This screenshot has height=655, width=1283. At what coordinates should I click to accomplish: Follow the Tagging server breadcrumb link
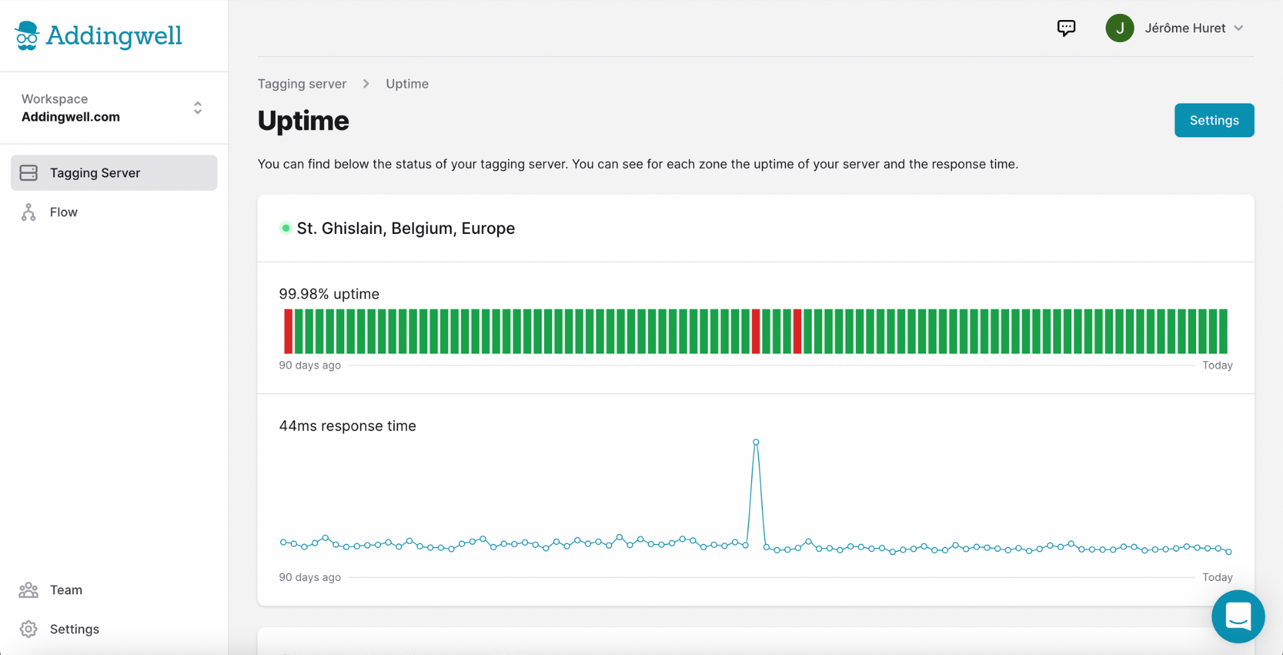302,84
